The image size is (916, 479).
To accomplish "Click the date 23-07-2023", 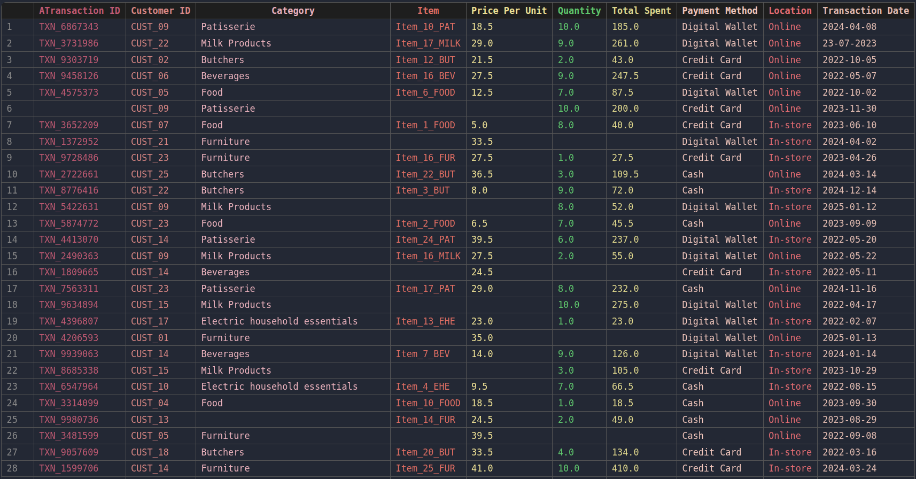I will 866,43.
